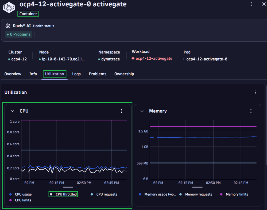Viewport: 267px width, 210px height.
Task: Collapse the Memory chart panel
Action: [x=142, y=111]
